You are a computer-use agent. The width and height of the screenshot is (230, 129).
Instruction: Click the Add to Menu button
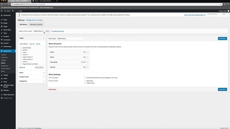pyautogui.click(x=39, y=67)
